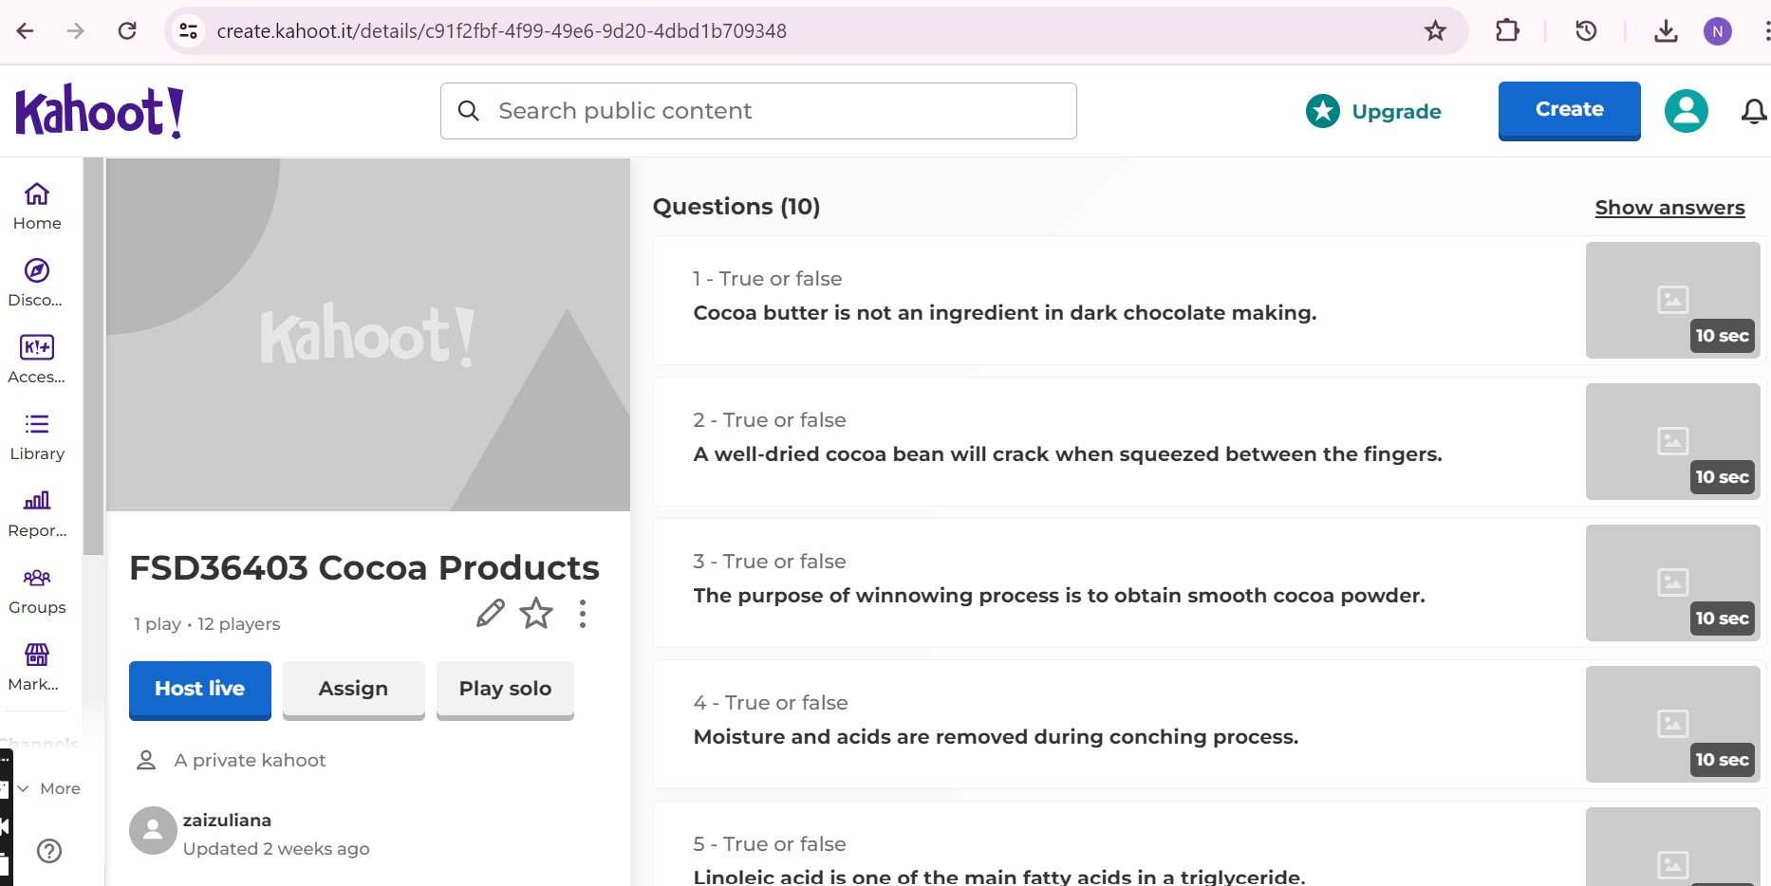The width and height of the screenshot is (1771, 886).
Task: Open the browser profile N avatar
Action: point(1718,31)
